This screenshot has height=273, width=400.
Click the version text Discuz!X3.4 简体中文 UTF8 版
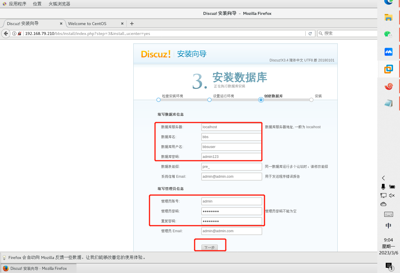coord(302,60)
